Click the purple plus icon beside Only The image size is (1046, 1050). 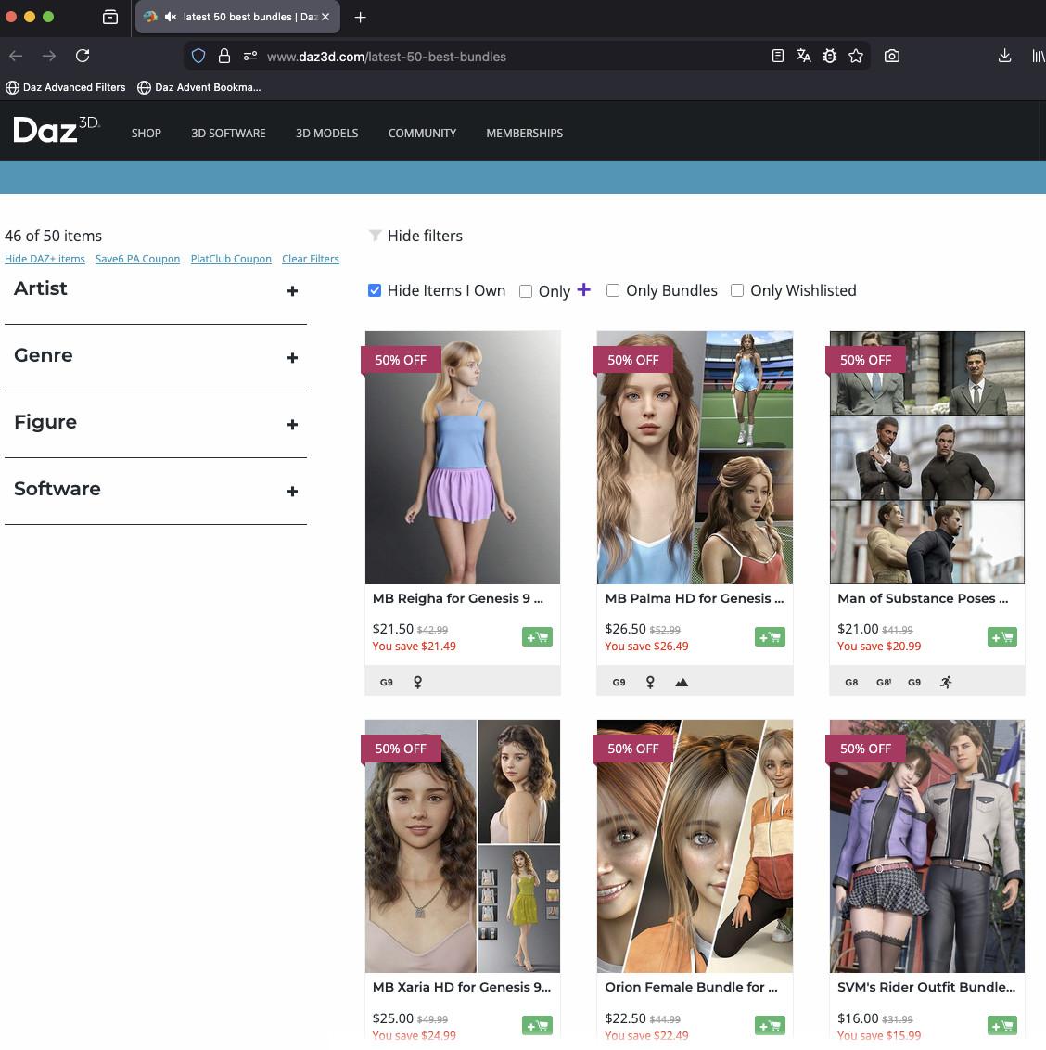pos(584,289)
